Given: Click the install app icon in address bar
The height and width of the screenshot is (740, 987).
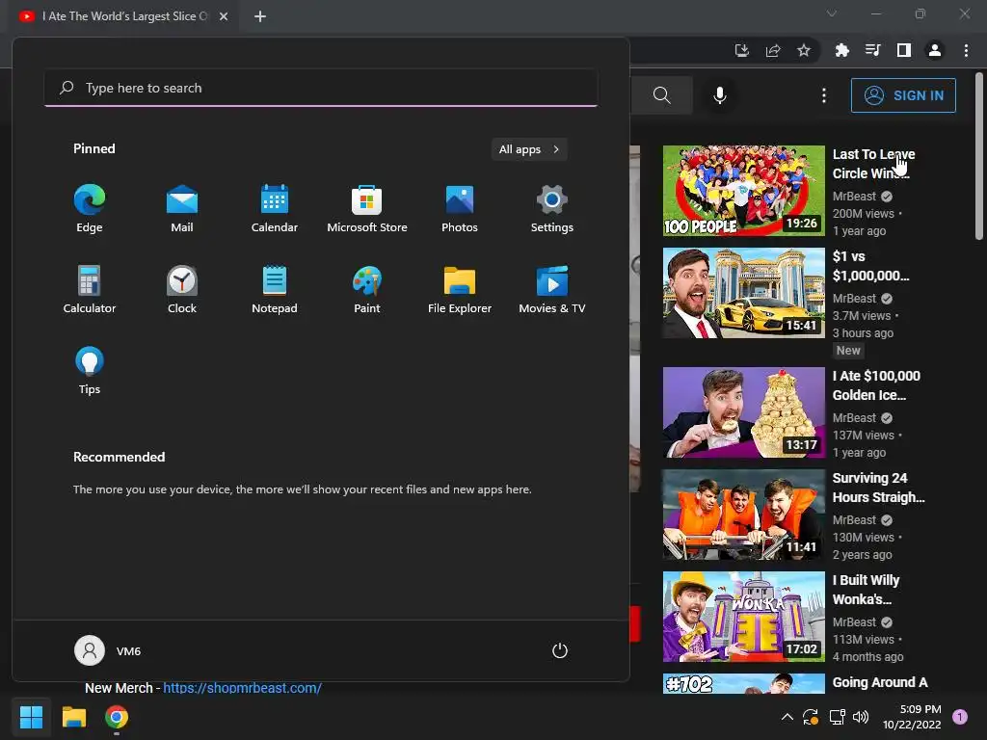Looking at the screenshot, I should point(742,50).
